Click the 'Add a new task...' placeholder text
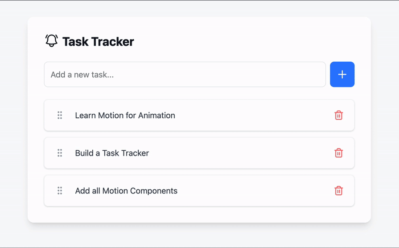The height and width of the screenshot is (248, 399). click(x=82, y=75)
